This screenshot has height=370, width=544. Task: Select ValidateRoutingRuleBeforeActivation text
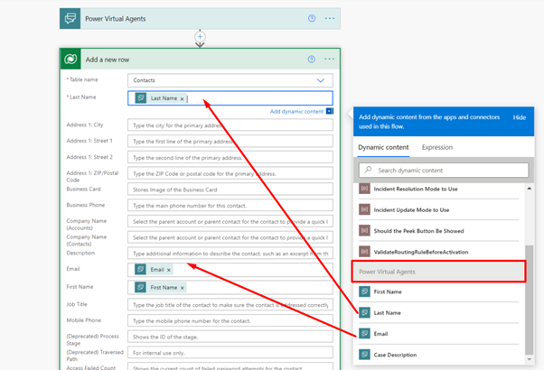point(421,252)
